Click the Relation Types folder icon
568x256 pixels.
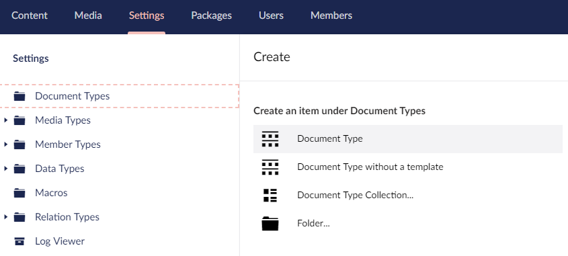coord(19,217)
